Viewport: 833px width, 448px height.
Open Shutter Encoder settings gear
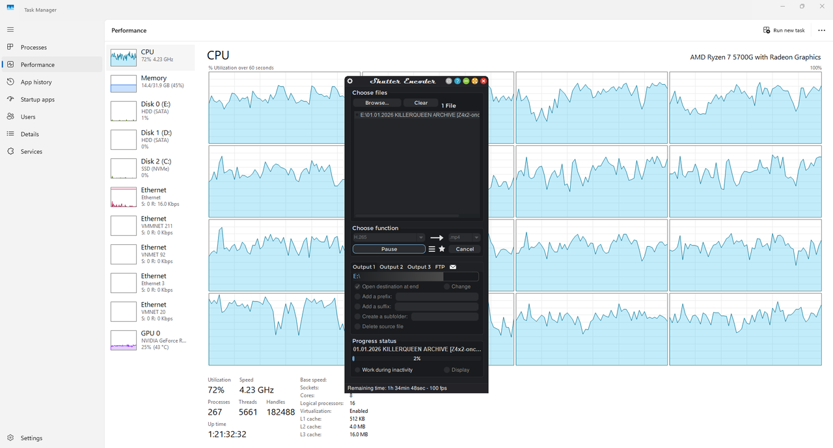(350, 81)
